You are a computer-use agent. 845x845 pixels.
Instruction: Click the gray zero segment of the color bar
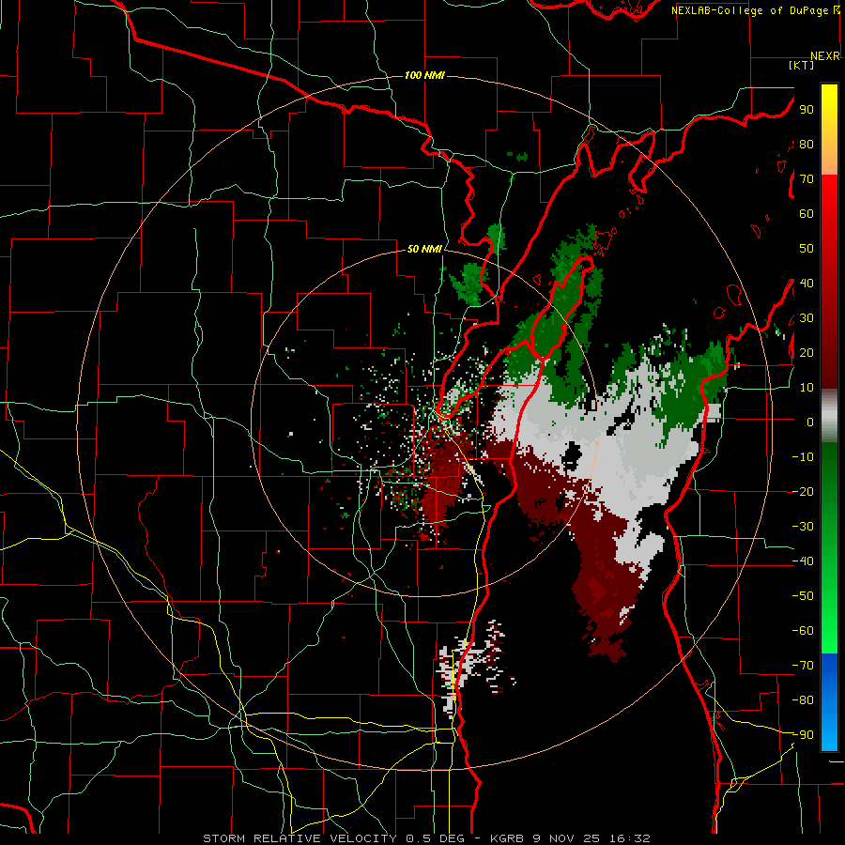pyautogui.click(x=829, y=416)
